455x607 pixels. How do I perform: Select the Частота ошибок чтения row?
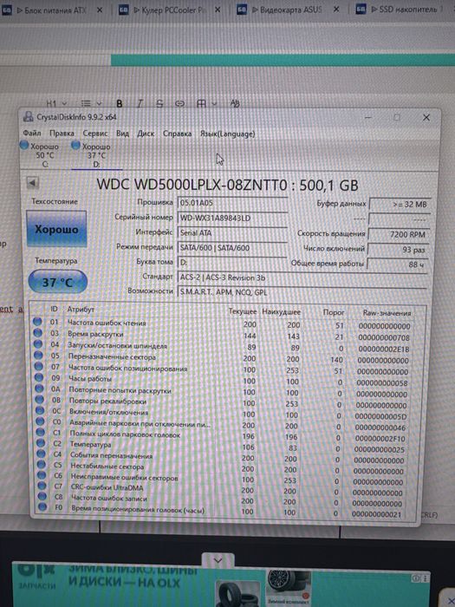tap(224, 323)
